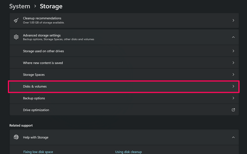This screenshot has width=247, height=154.
Task: Click the Cleanup recommendations broom icon
Action: tap(16, 20)
